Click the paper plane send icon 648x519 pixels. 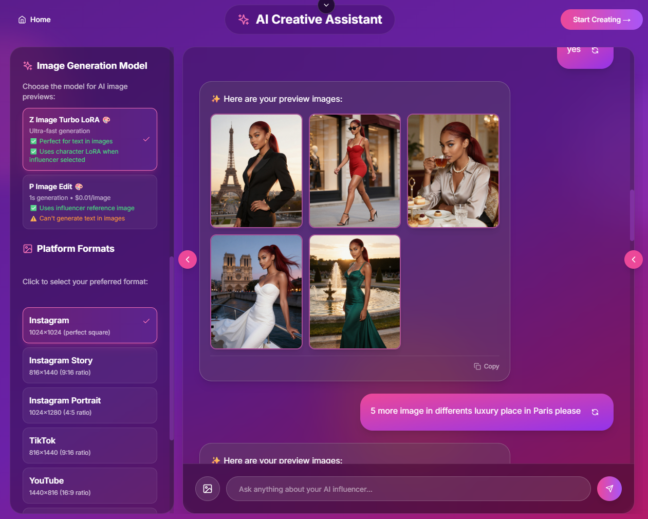[609, 489]
